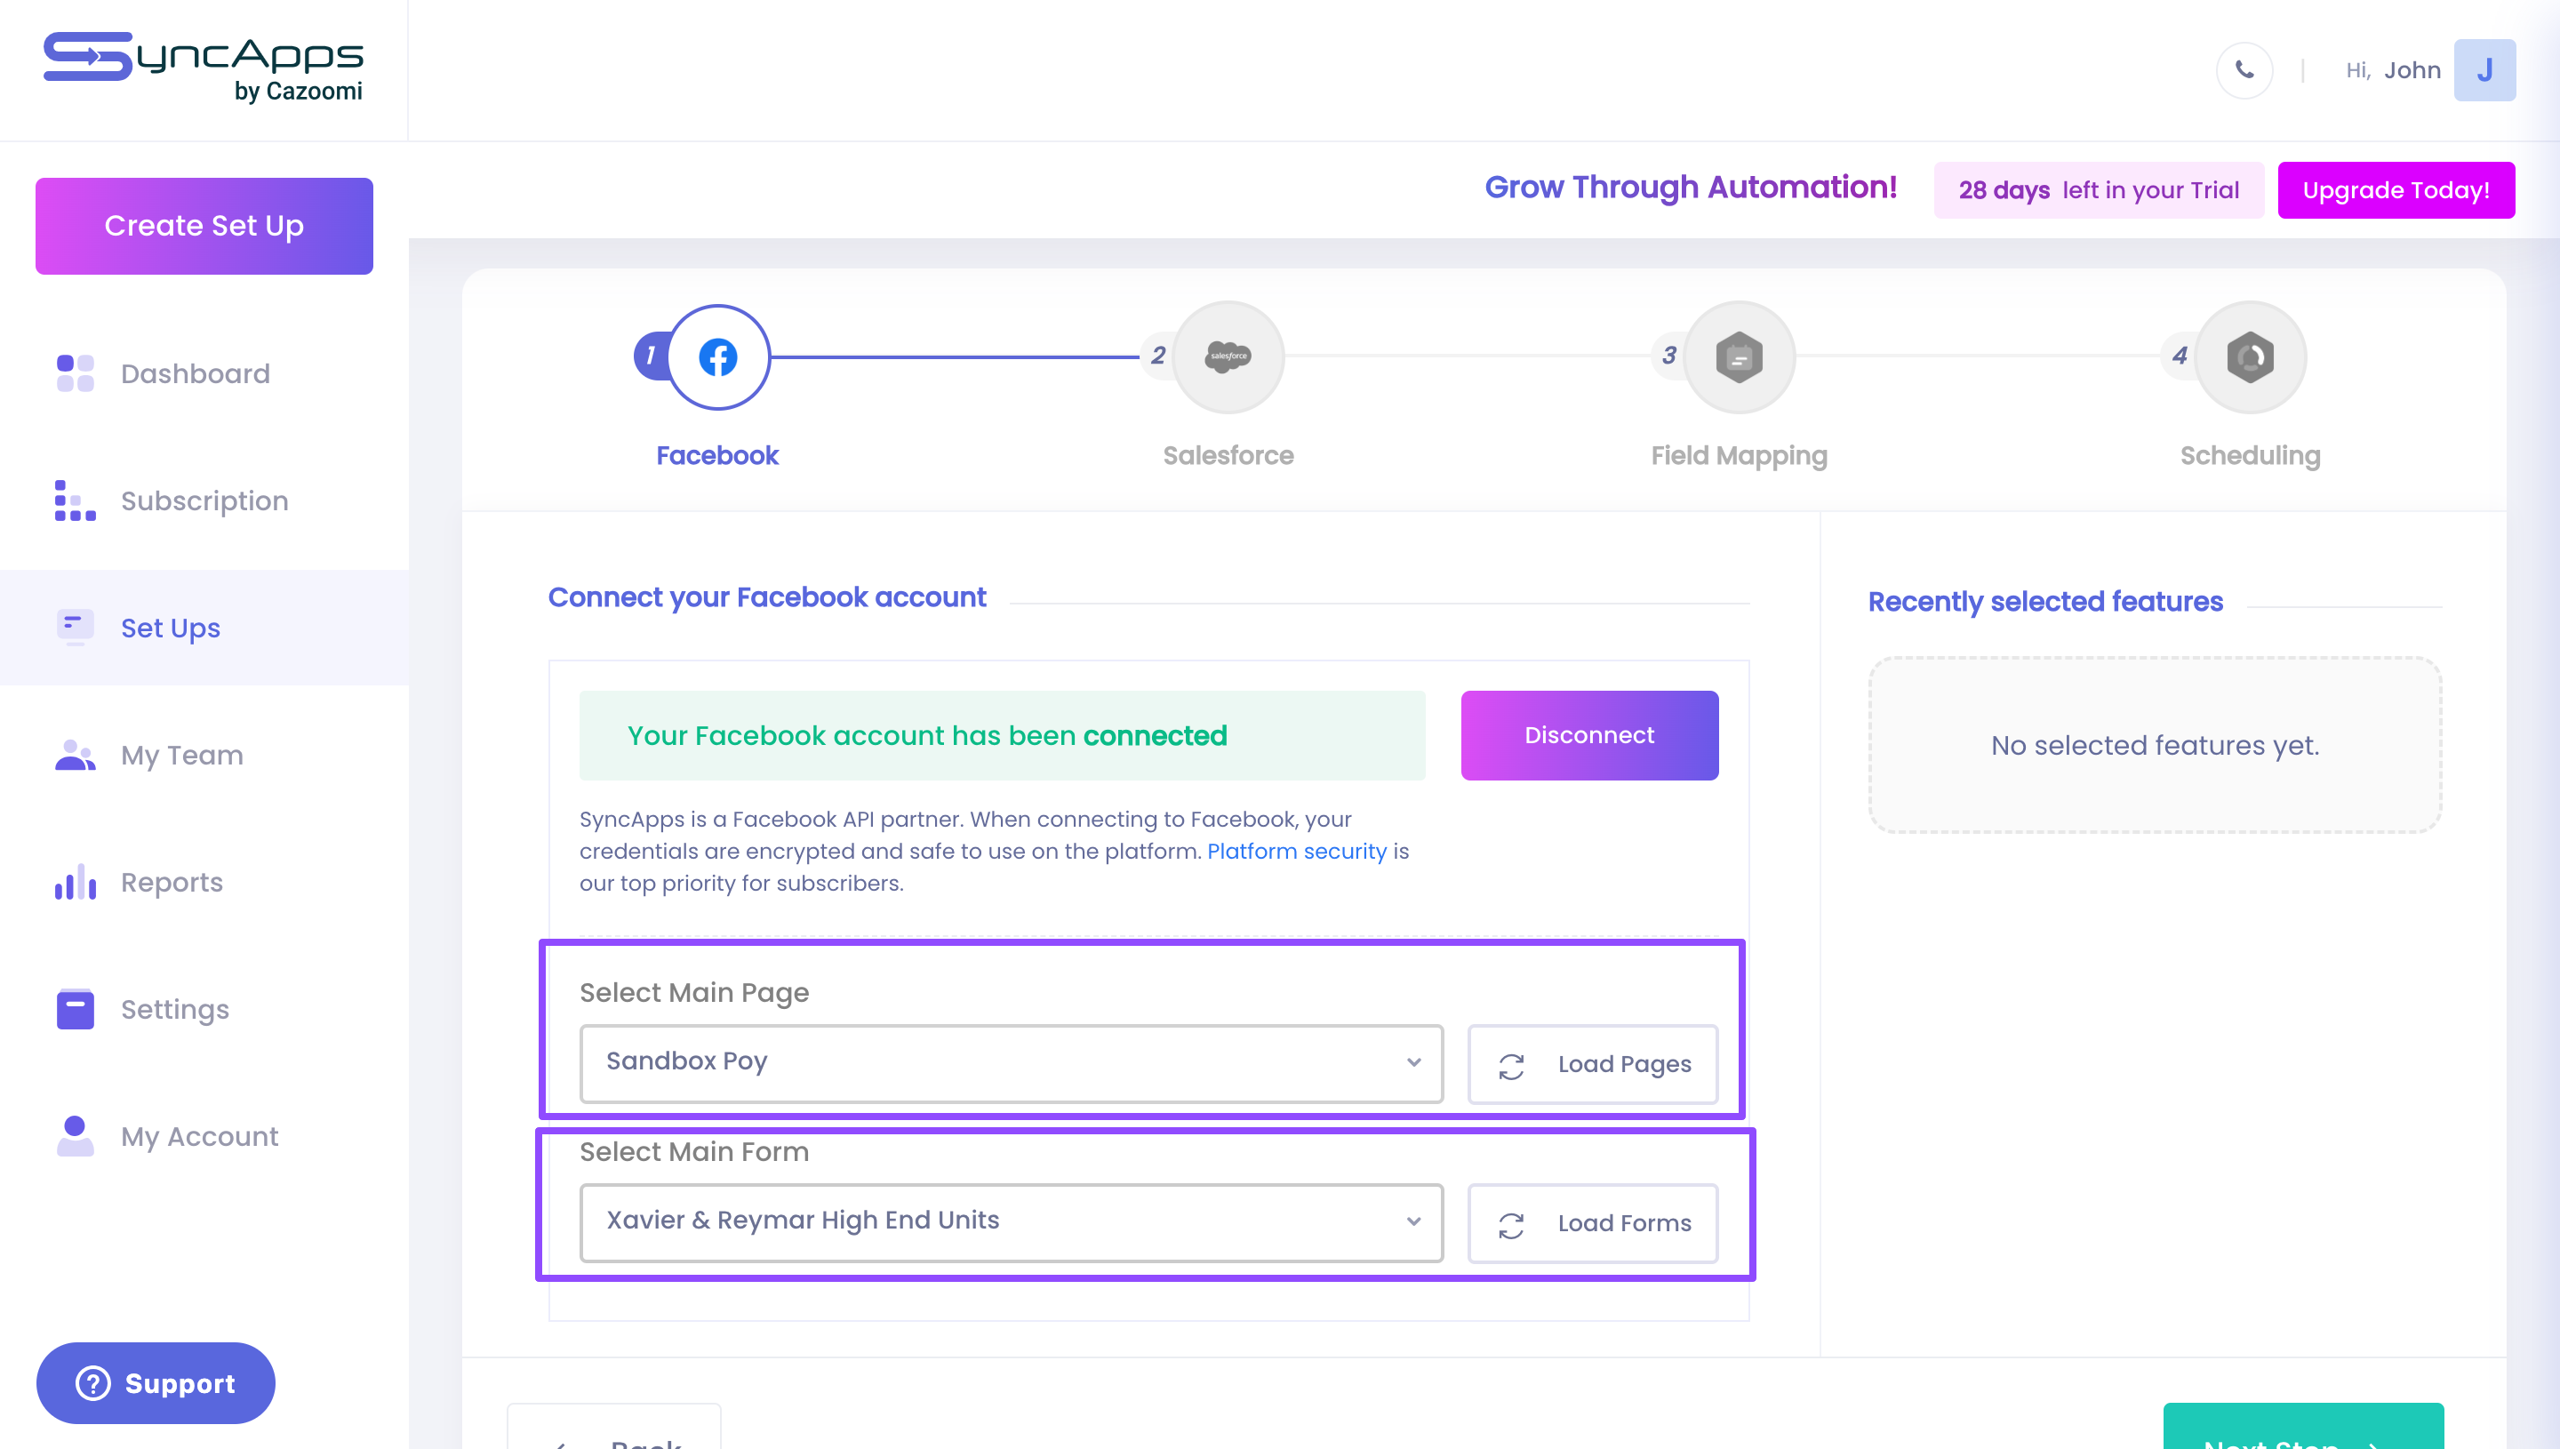Image resolution: width=2560 pixels, height=1449 pixels.
Task: Click the Subscription sidebar icon
Action: pos(76,500)
